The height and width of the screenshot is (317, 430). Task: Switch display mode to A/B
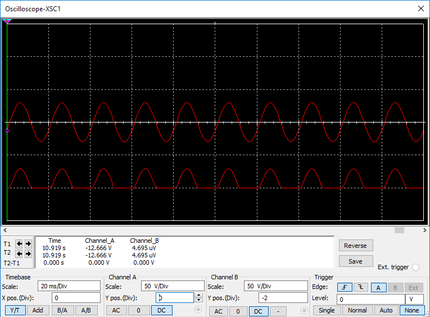[85, 310]
